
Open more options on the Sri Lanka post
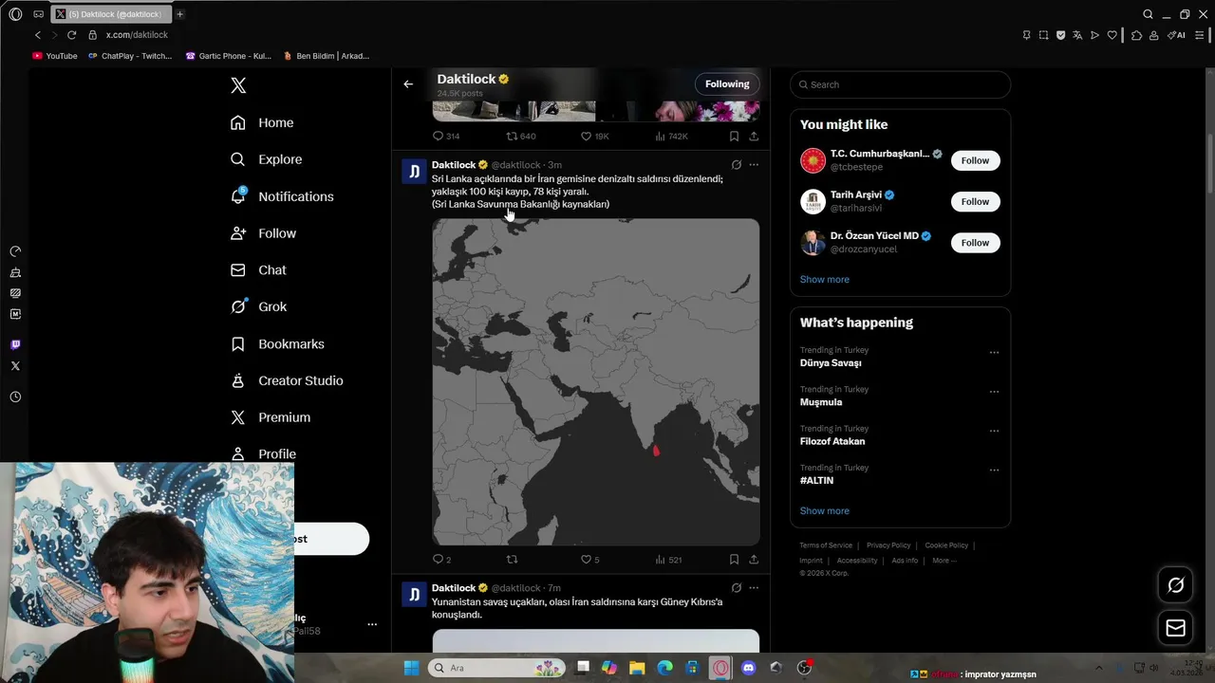pyautogui.click(x=754, y=165)
